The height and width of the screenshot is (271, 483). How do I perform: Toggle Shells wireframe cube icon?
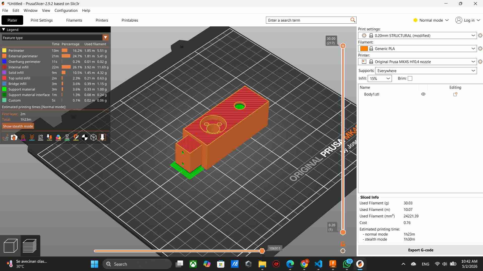point(93,137)
